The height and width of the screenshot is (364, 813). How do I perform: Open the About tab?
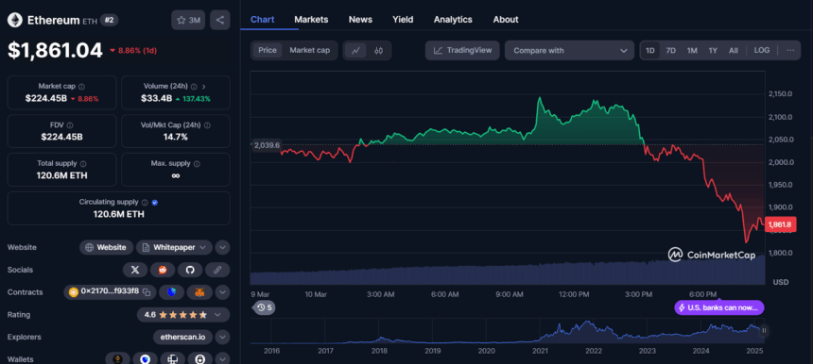click(506, 19)
